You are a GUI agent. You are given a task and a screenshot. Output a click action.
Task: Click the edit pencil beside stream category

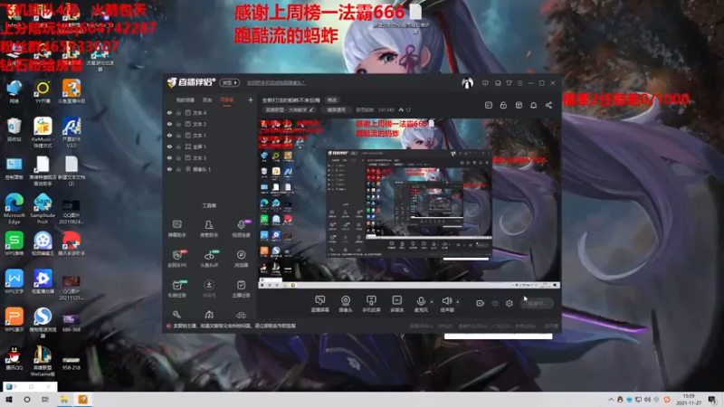(x=311, y=109)
